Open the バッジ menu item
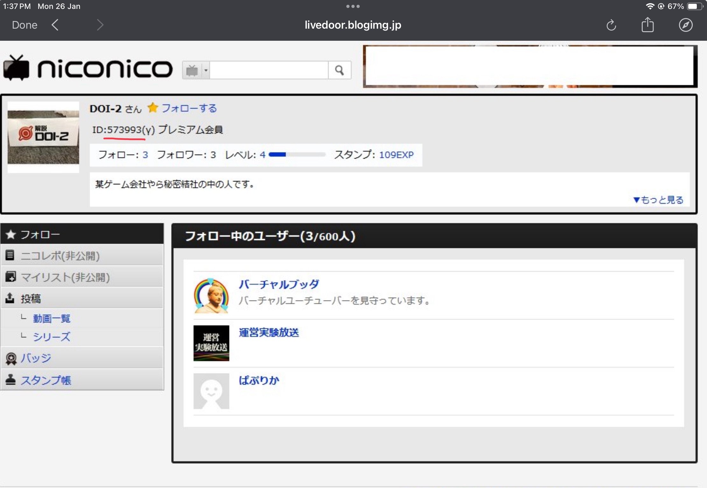 tap(36, 358)
